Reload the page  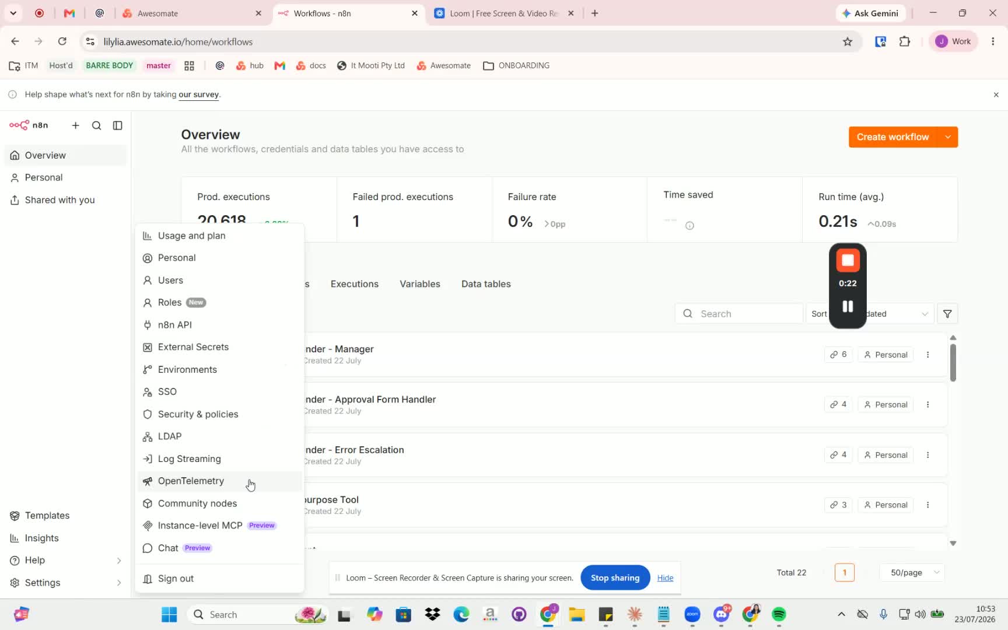point(62,41)
